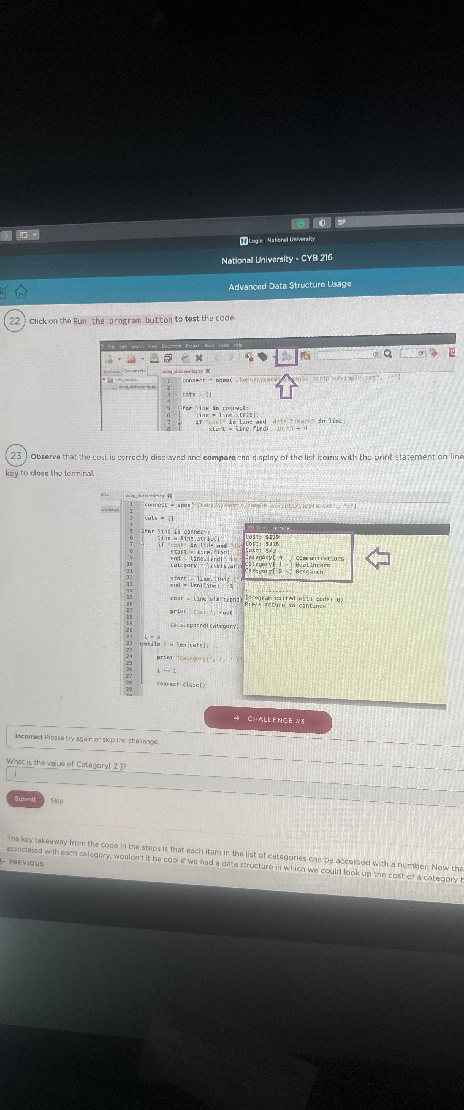
Task: Open the Edit menu in Geany
Action: coord(123,346)
